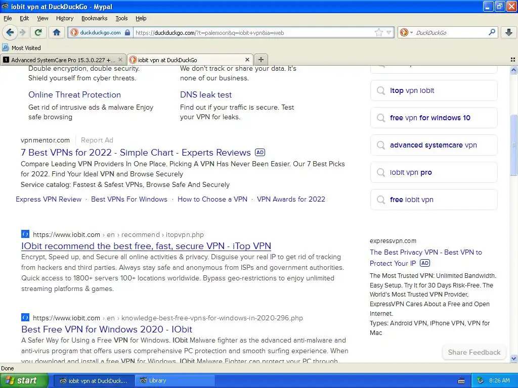518x388 pixels.
Task: Open the File menu
Action: [8, 18]
